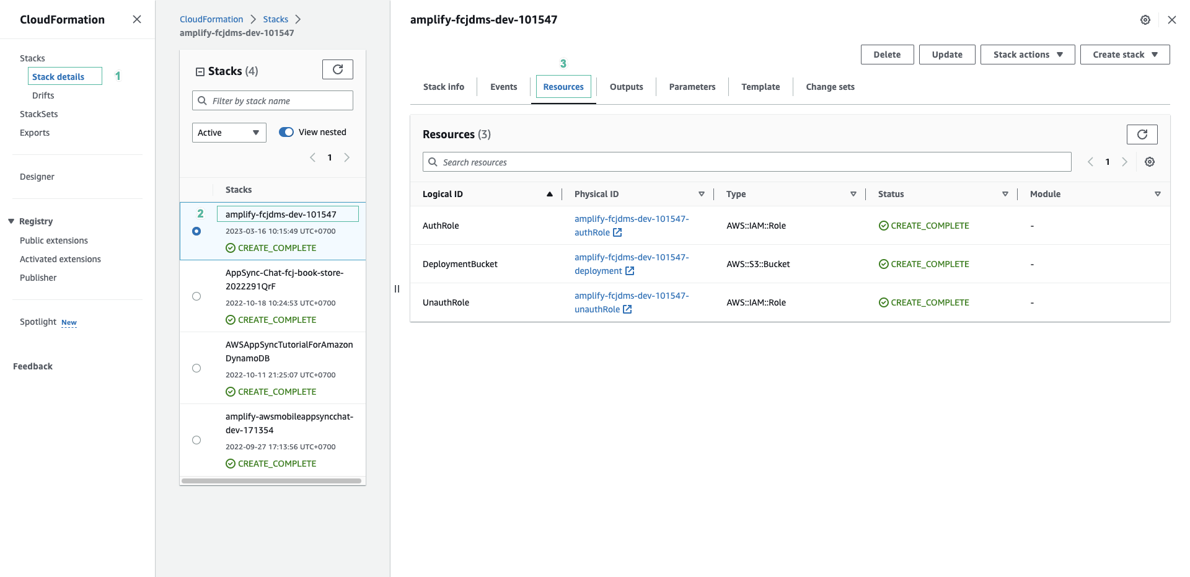This screenshot has width=1190, height=577.
Task: Switch to the Stack info tab
Action: click(444, 87)
